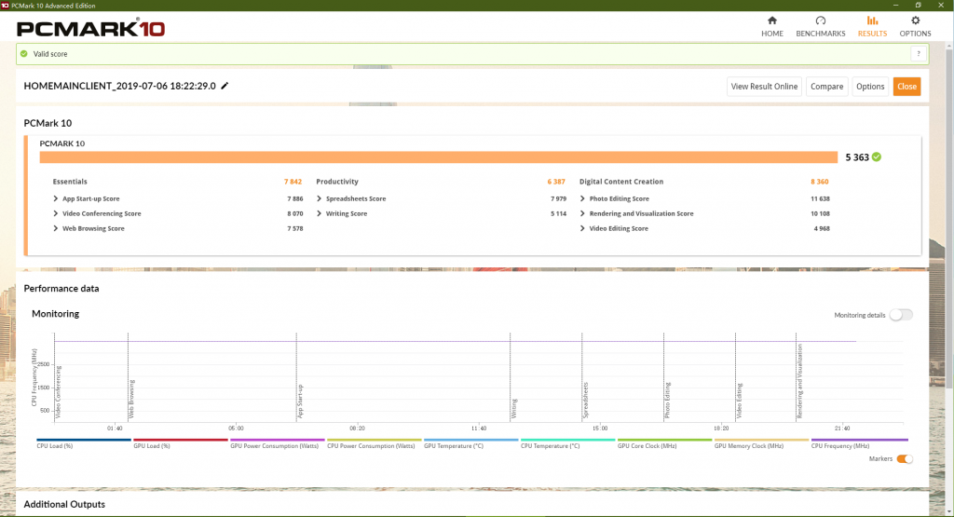954x517 pixels.
Task: Click the question mark help icon
Action: point(918,54)
